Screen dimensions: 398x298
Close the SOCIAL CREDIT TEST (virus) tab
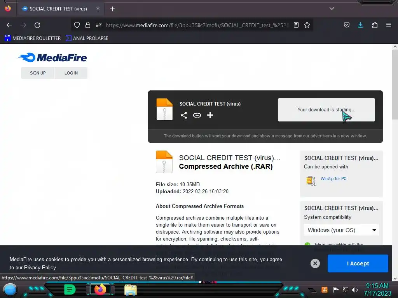coord(98,9)
